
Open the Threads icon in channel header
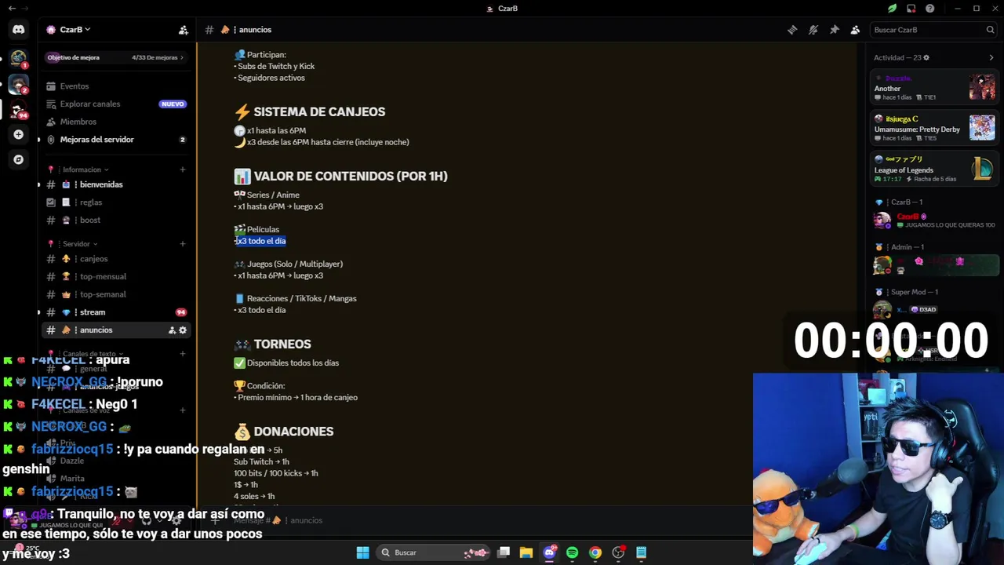792,30
